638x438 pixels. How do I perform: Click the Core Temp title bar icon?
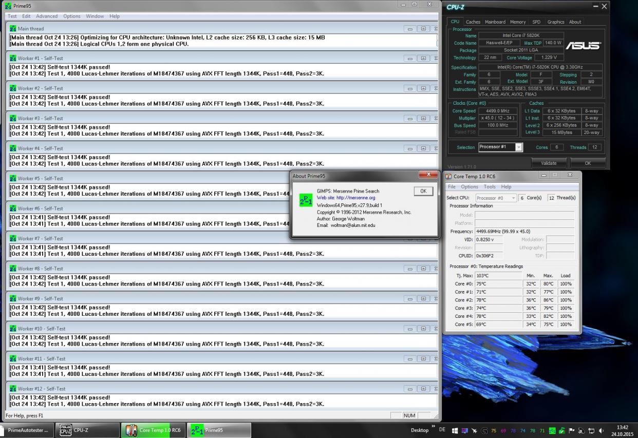(448, 176)
